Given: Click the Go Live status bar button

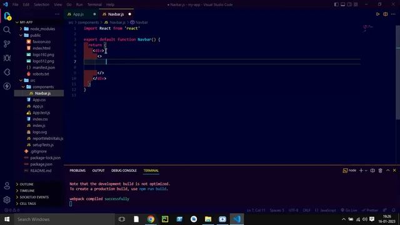Looking at the screenshot, I should click(349, 210).
